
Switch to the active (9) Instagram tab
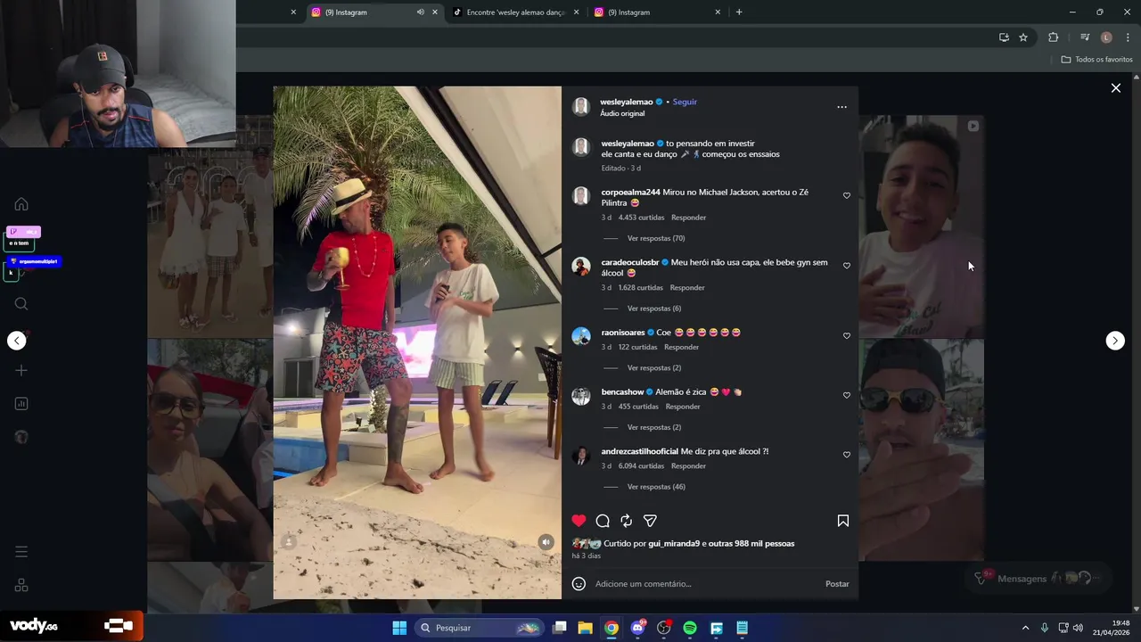click(x=374, y=12)
